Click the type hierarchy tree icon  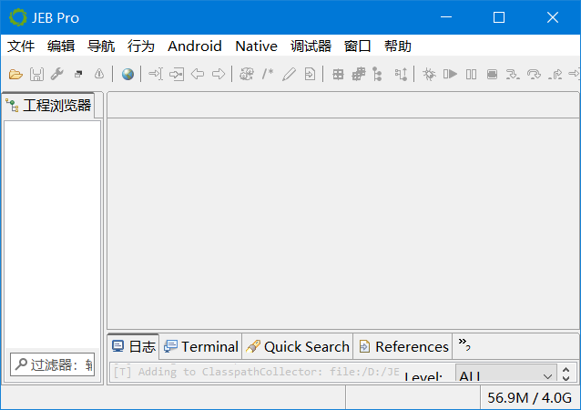click(377, 74)
